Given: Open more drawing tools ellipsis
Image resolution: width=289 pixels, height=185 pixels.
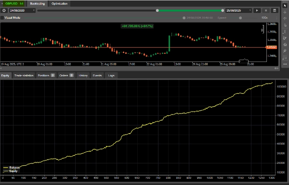Looking at the screenshot, I should coord(285,64).
